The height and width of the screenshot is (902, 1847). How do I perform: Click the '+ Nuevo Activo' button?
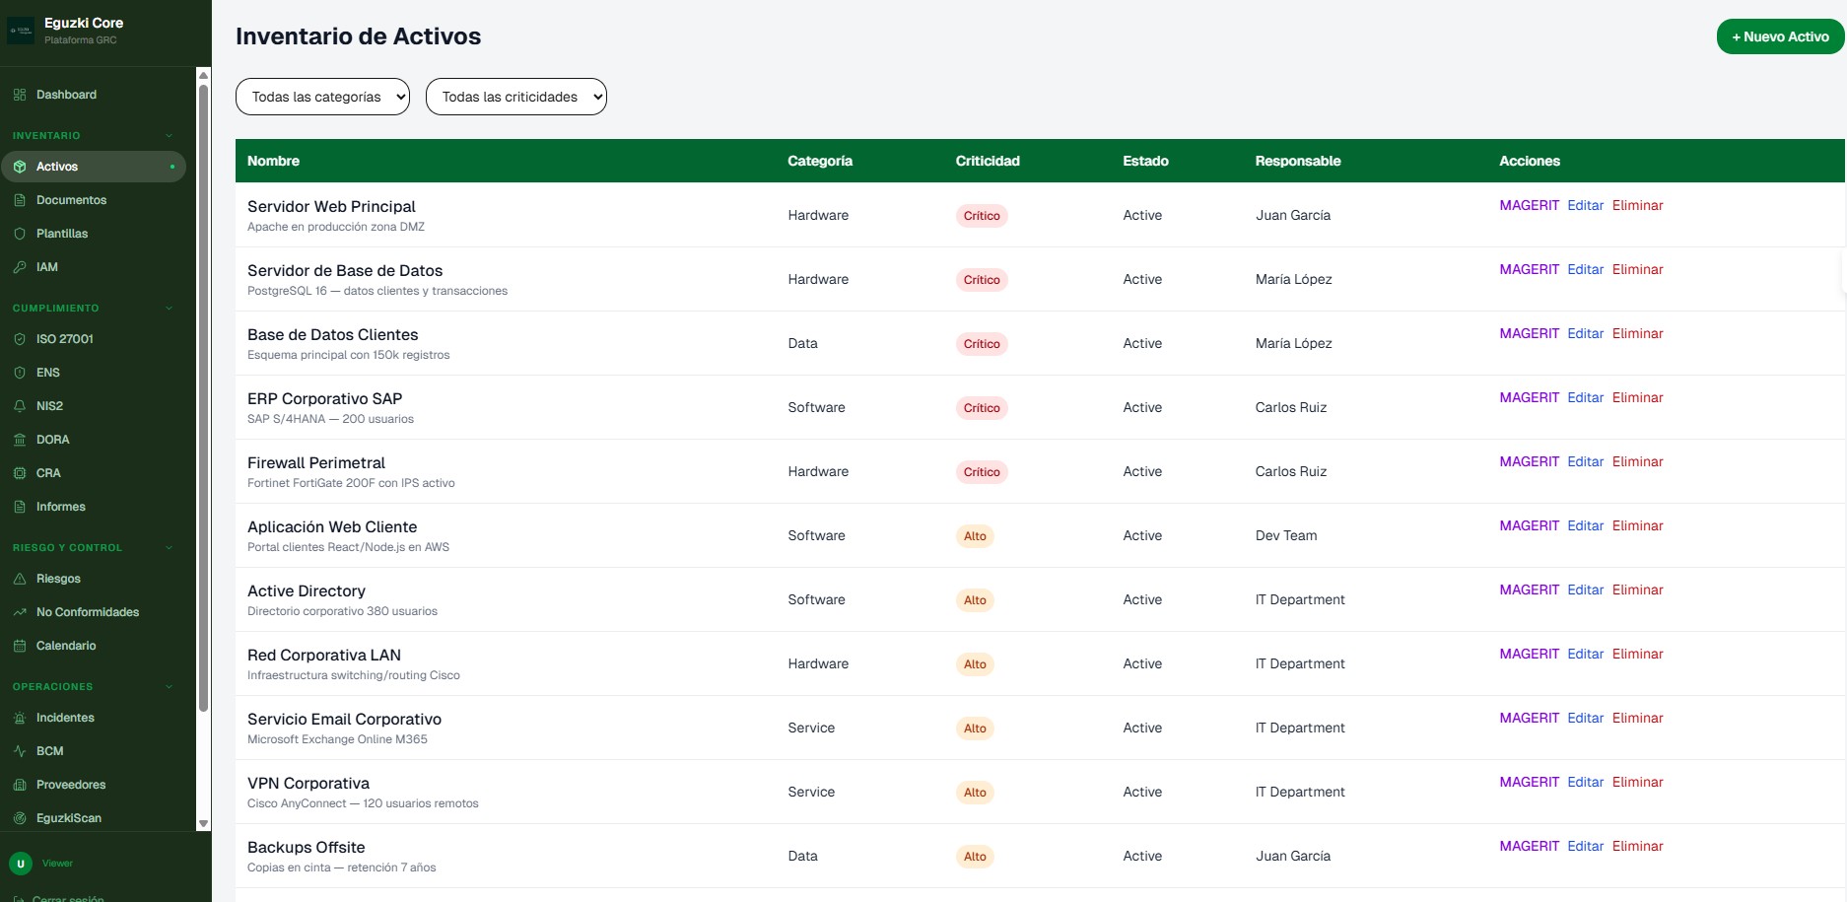tap(1779, 36)
